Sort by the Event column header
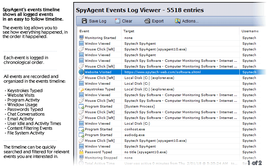 click(84, 31)
